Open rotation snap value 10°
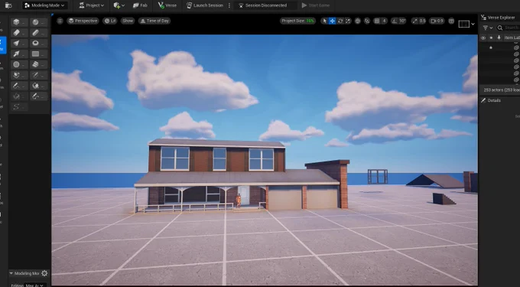The height and width of the screenshot is (287, 520). coord(402,21)
